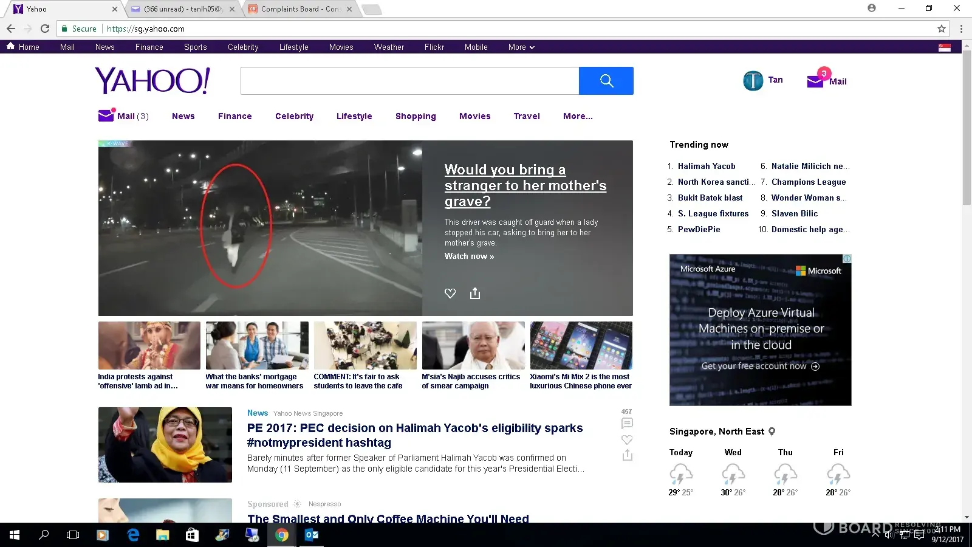Switch to the Complaints Board tab

coord(299,9)
